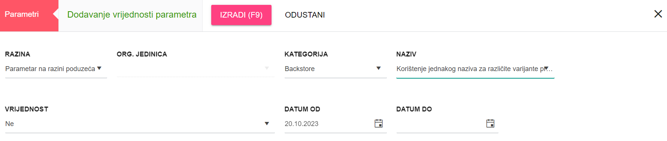
Task: Expand the Naziv dropdown arrow
Action: click(x=546, y=68)
